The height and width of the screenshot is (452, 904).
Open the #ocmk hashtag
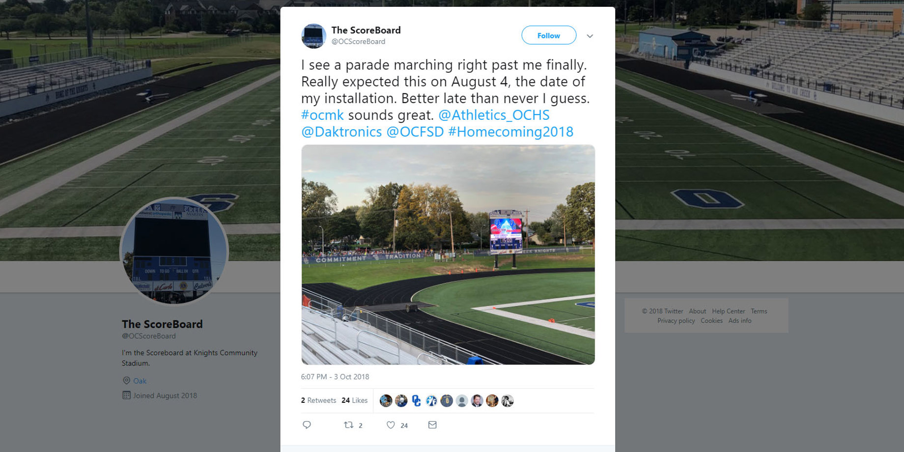pos(322,115)
